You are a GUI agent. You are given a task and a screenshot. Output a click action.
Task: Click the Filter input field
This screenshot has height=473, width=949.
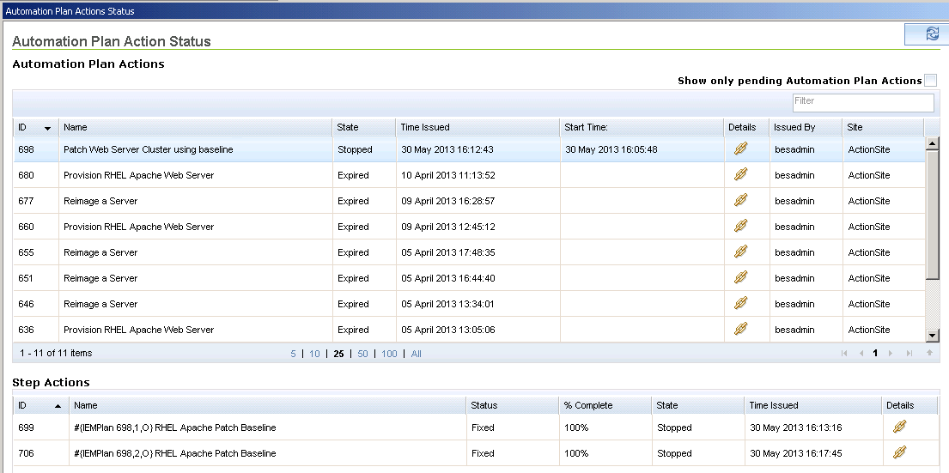[864, 103]
